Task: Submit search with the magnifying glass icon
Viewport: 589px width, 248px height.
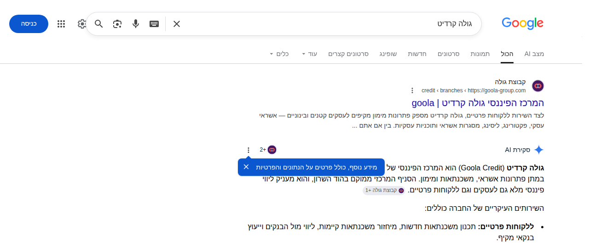Action: (x=99, y=24)
